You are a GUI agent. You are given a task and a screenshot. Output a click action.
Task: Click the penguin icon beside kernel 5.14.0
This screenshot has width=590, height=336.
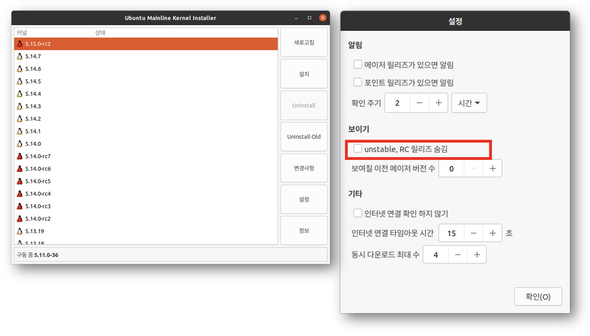19,143
